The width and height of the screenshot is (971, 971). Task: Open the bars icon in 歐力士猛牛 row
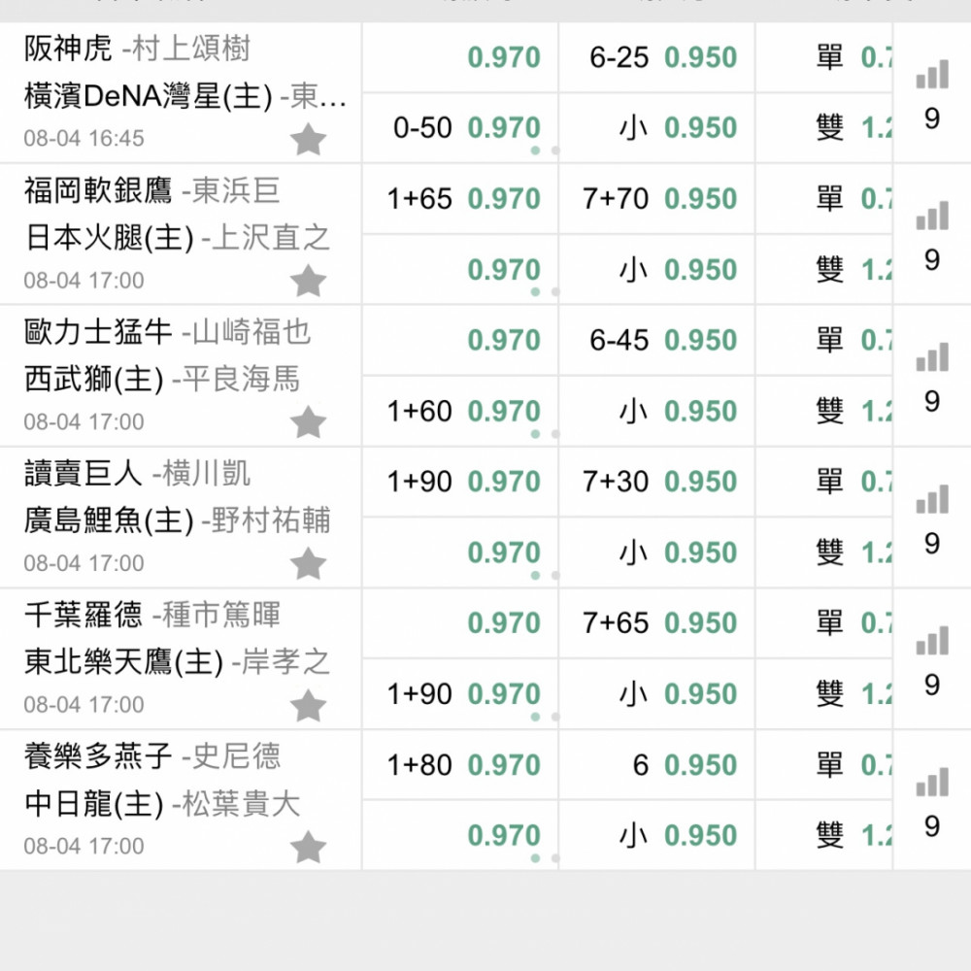coord(932,356)
